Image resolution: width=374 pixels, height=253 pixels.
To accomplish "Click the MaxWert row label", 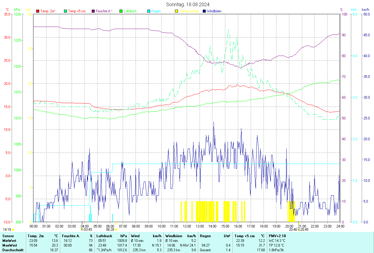I will point(9,245).
